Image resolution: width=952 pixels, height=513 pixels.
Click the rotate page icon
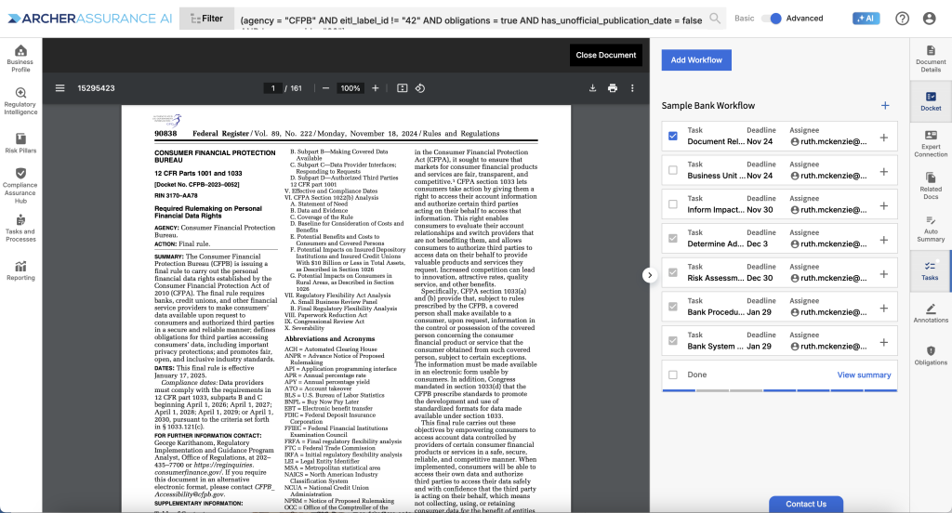419,88
